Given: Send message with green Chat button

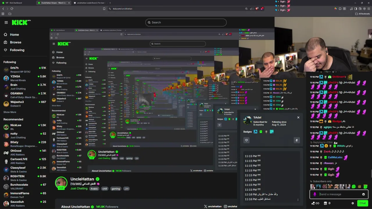Looking at the screenshot, I should coord(362,203).
